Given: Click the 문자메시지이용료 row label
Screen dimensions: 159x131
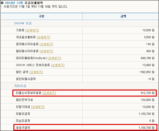Looking at the screenshot, I should 27,44.
